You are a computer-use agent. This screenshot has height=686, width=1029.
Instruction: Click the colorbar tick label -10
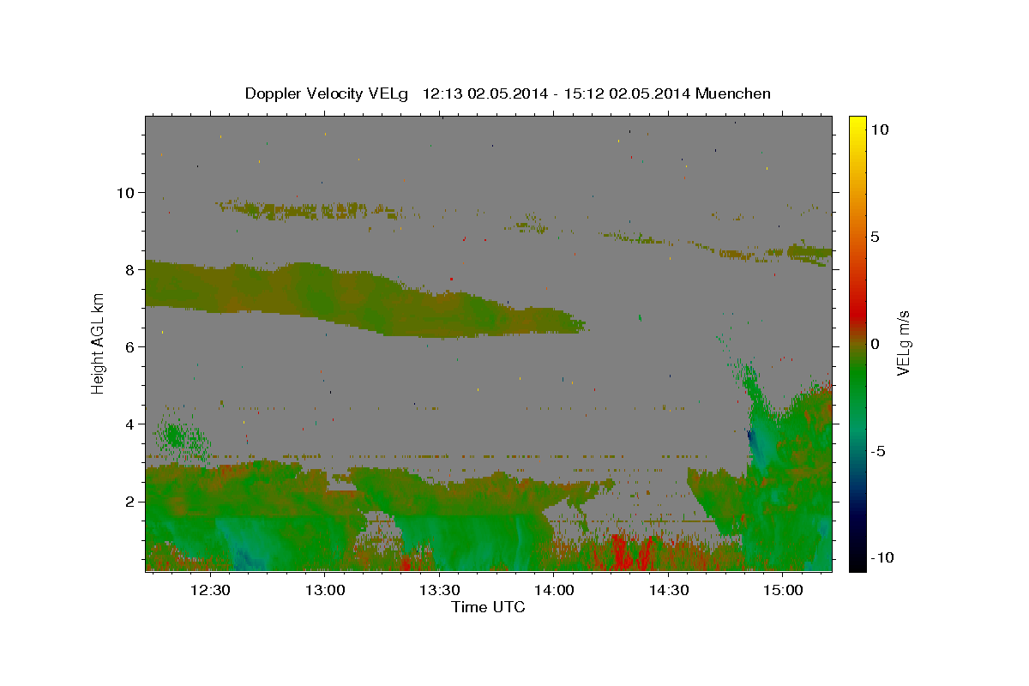click(x=882, y=558)
